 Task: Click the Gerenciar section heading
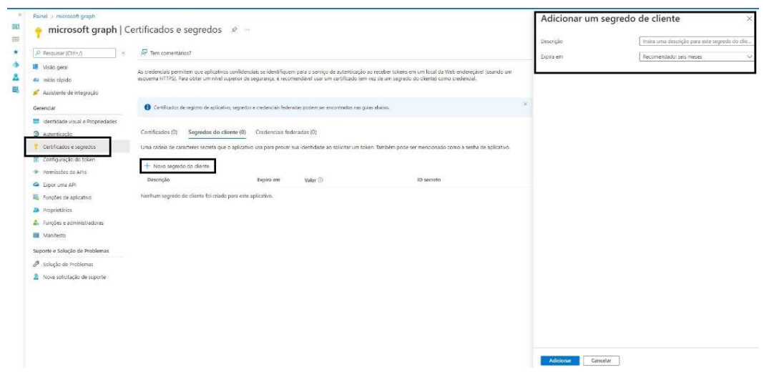(x=44, y=108)
